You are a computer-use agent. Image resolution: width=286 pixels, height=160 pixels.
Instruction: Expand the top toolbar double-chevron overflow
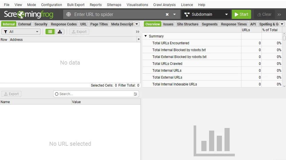(279, 14)
